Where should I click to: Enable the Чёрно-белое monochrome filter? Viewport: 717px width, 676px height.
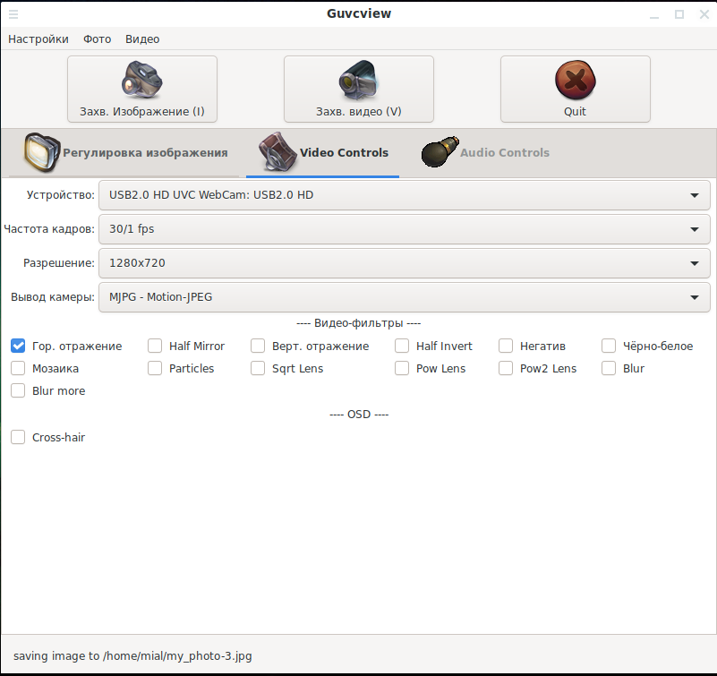point(609,346)
